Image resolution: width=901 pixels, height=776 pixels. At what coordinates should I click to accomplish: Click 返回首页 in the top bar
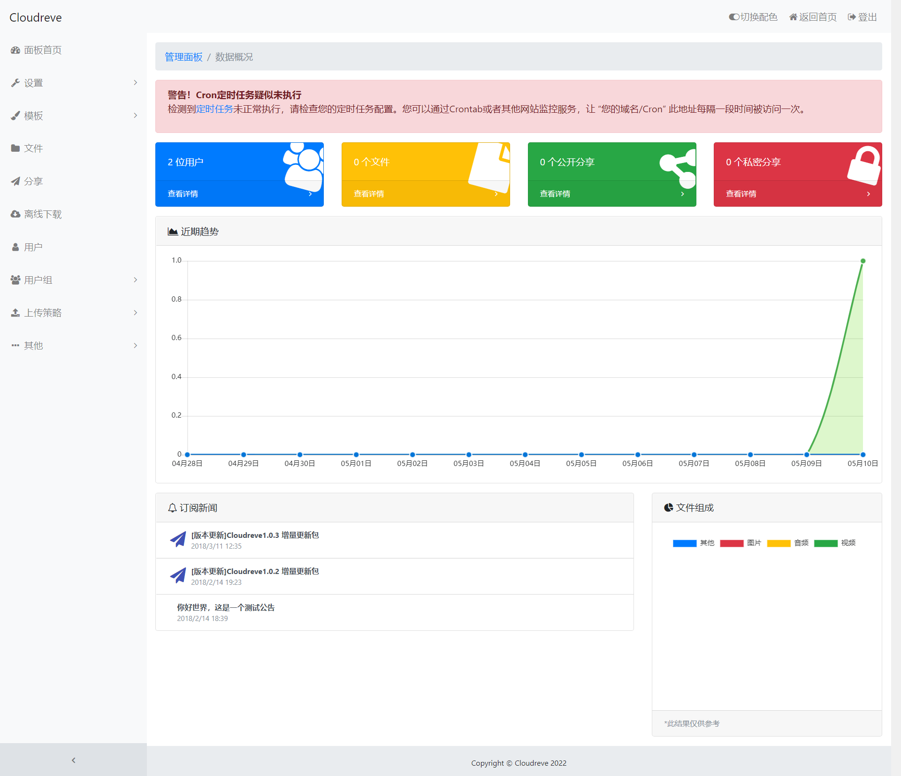813,17
